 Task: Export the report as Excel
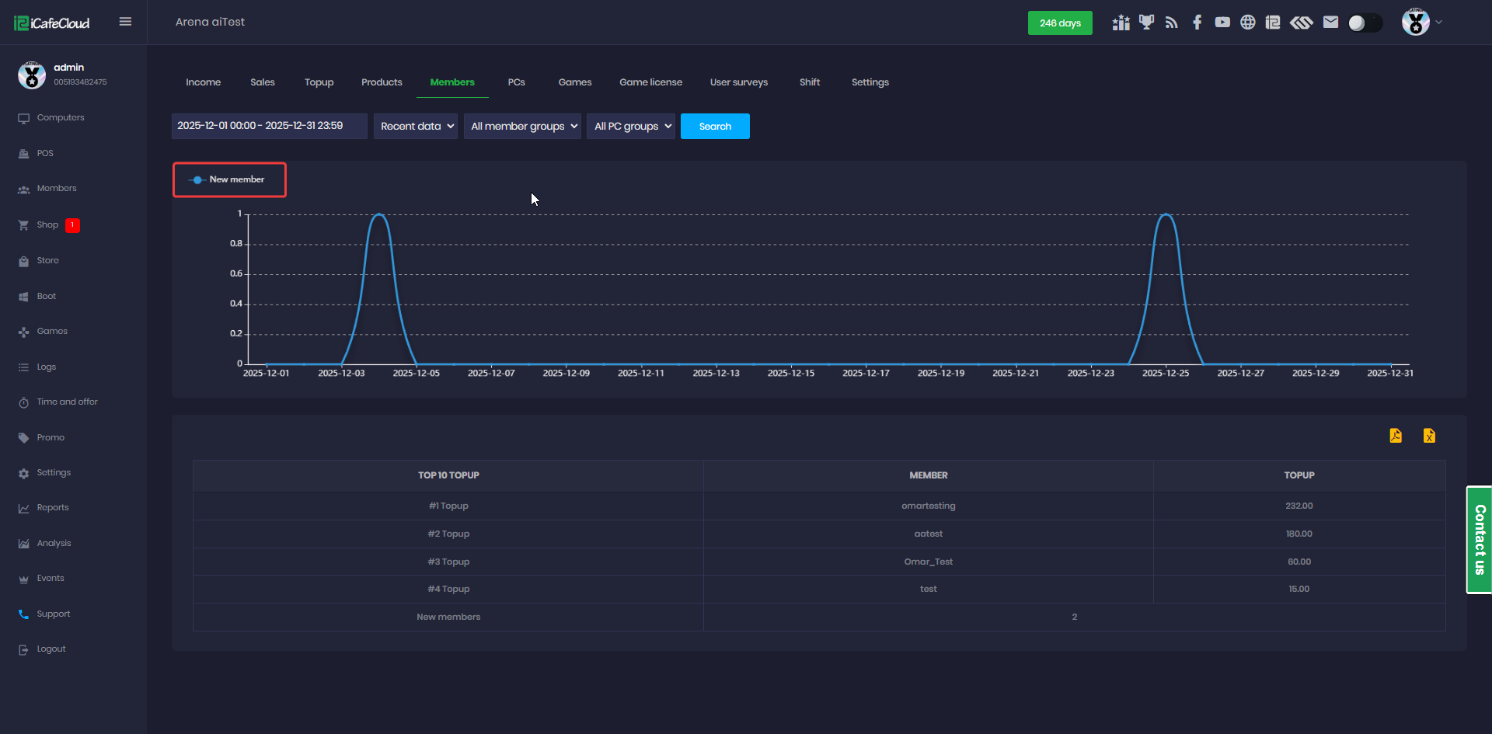1429,436
